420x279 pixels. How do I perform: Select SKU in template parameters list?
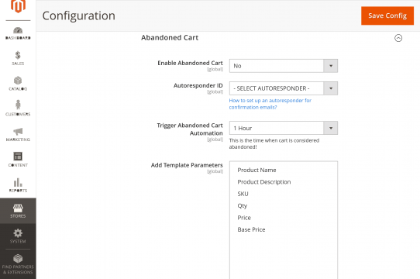tap(243, 194)
